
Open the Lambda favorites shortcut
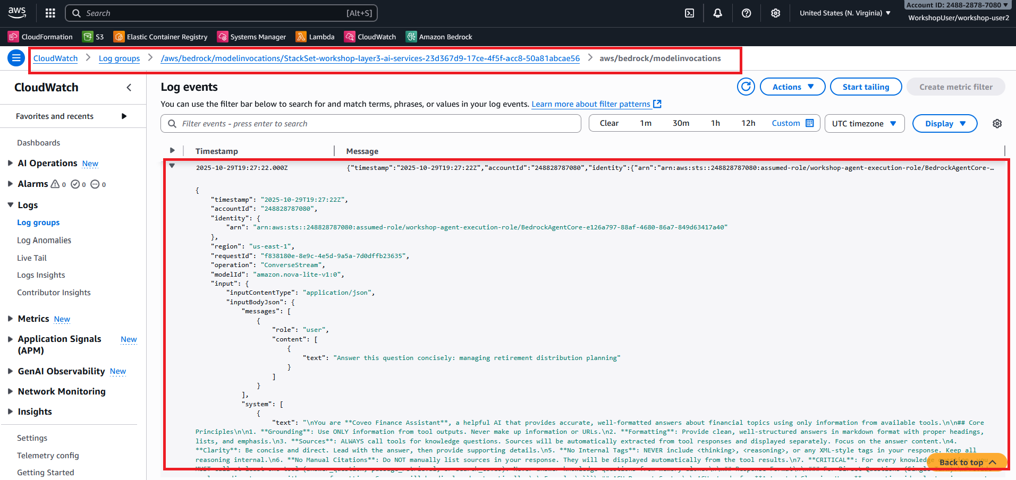(x=315, y=37)
